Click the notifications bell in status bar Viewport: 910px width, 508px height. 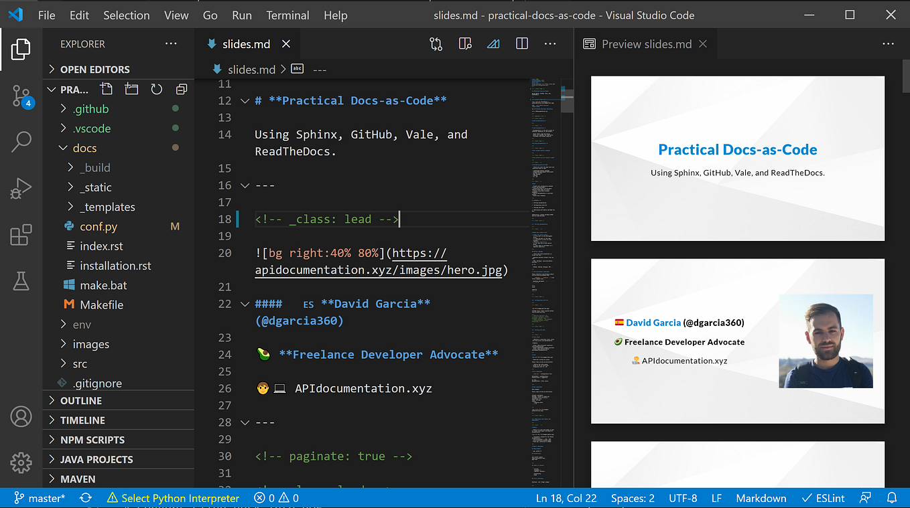coord(893,498)
